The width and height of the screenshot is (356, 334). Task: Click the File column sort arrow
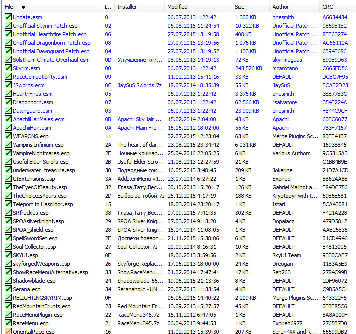(23, 7)
